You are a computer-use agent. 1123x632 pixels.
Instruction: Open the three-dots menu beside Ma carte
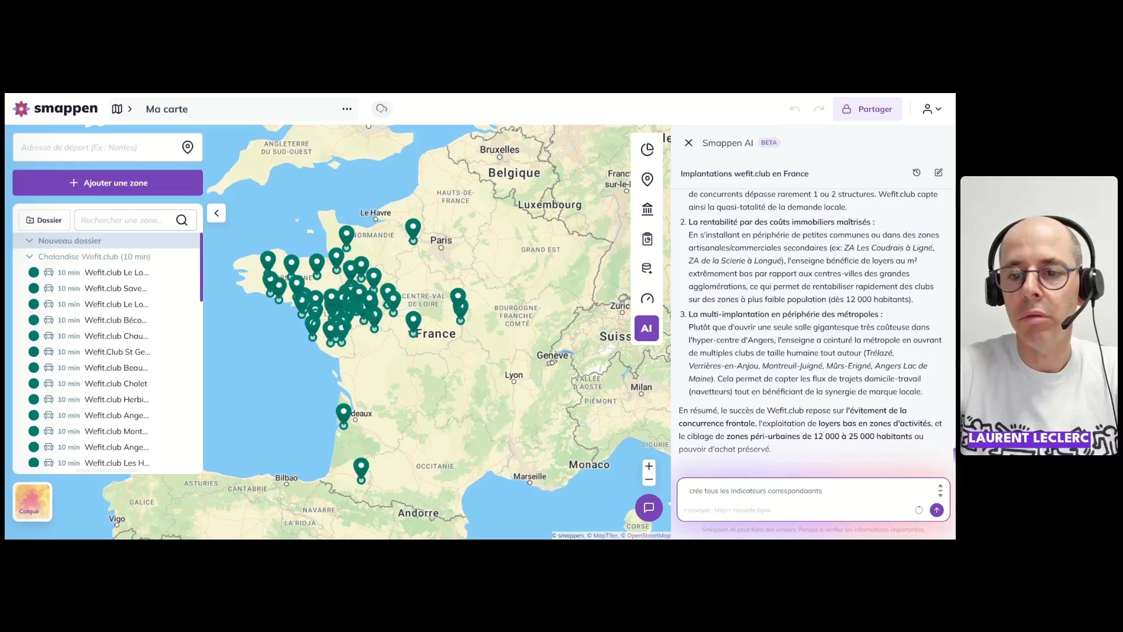coord(347,109)
